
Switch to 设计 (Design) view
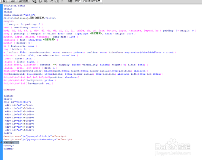pyautogui.click(x=13, y=1)
